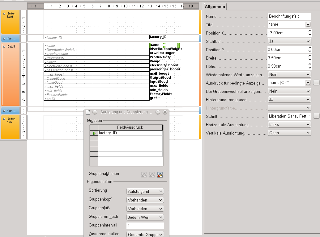Click the Name field containing Beschriftungsfeld

point(289,16)
